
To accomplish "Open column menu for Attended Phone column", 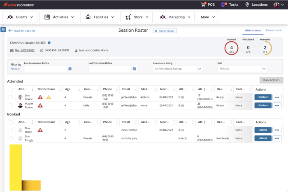I will 117,89.
